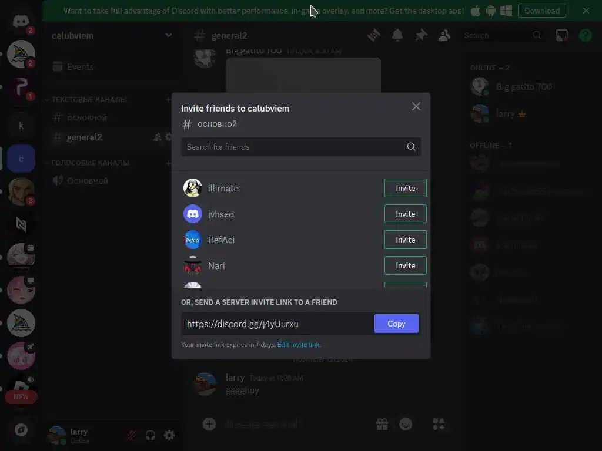Invite BefAci to the server
The width and height of the screenshot is (602, 451).
(406, 240)
